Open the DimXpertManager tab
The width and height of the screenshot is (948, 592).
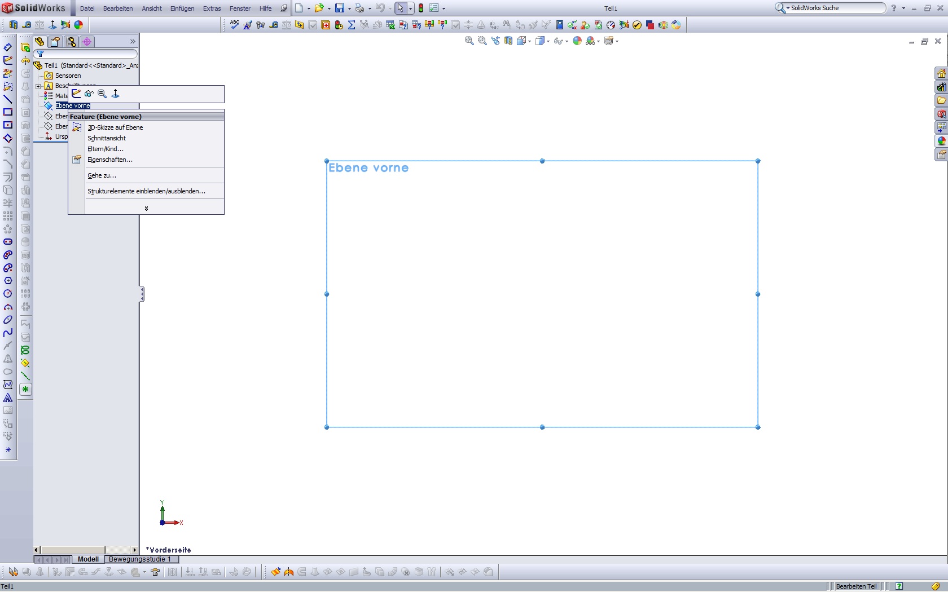pyautogui.click(x=87, y=42)
